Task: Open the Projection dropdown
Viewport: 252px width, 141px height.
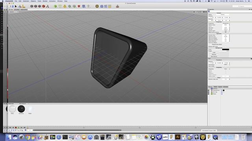Action: point(226,23)
